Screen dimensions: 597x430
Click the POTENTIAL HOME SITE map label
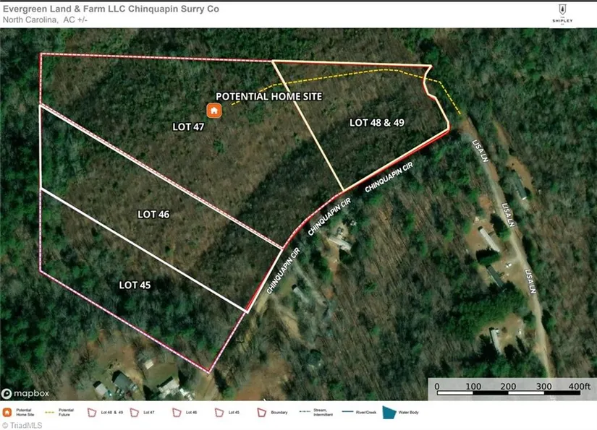[x=268, y=96]
